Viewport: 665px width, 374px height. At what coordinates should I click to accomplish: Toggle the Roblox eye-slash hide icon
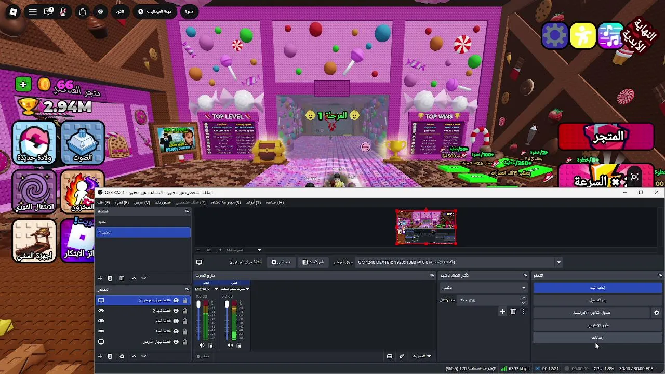pyautogui.click(x=100, y=11)
